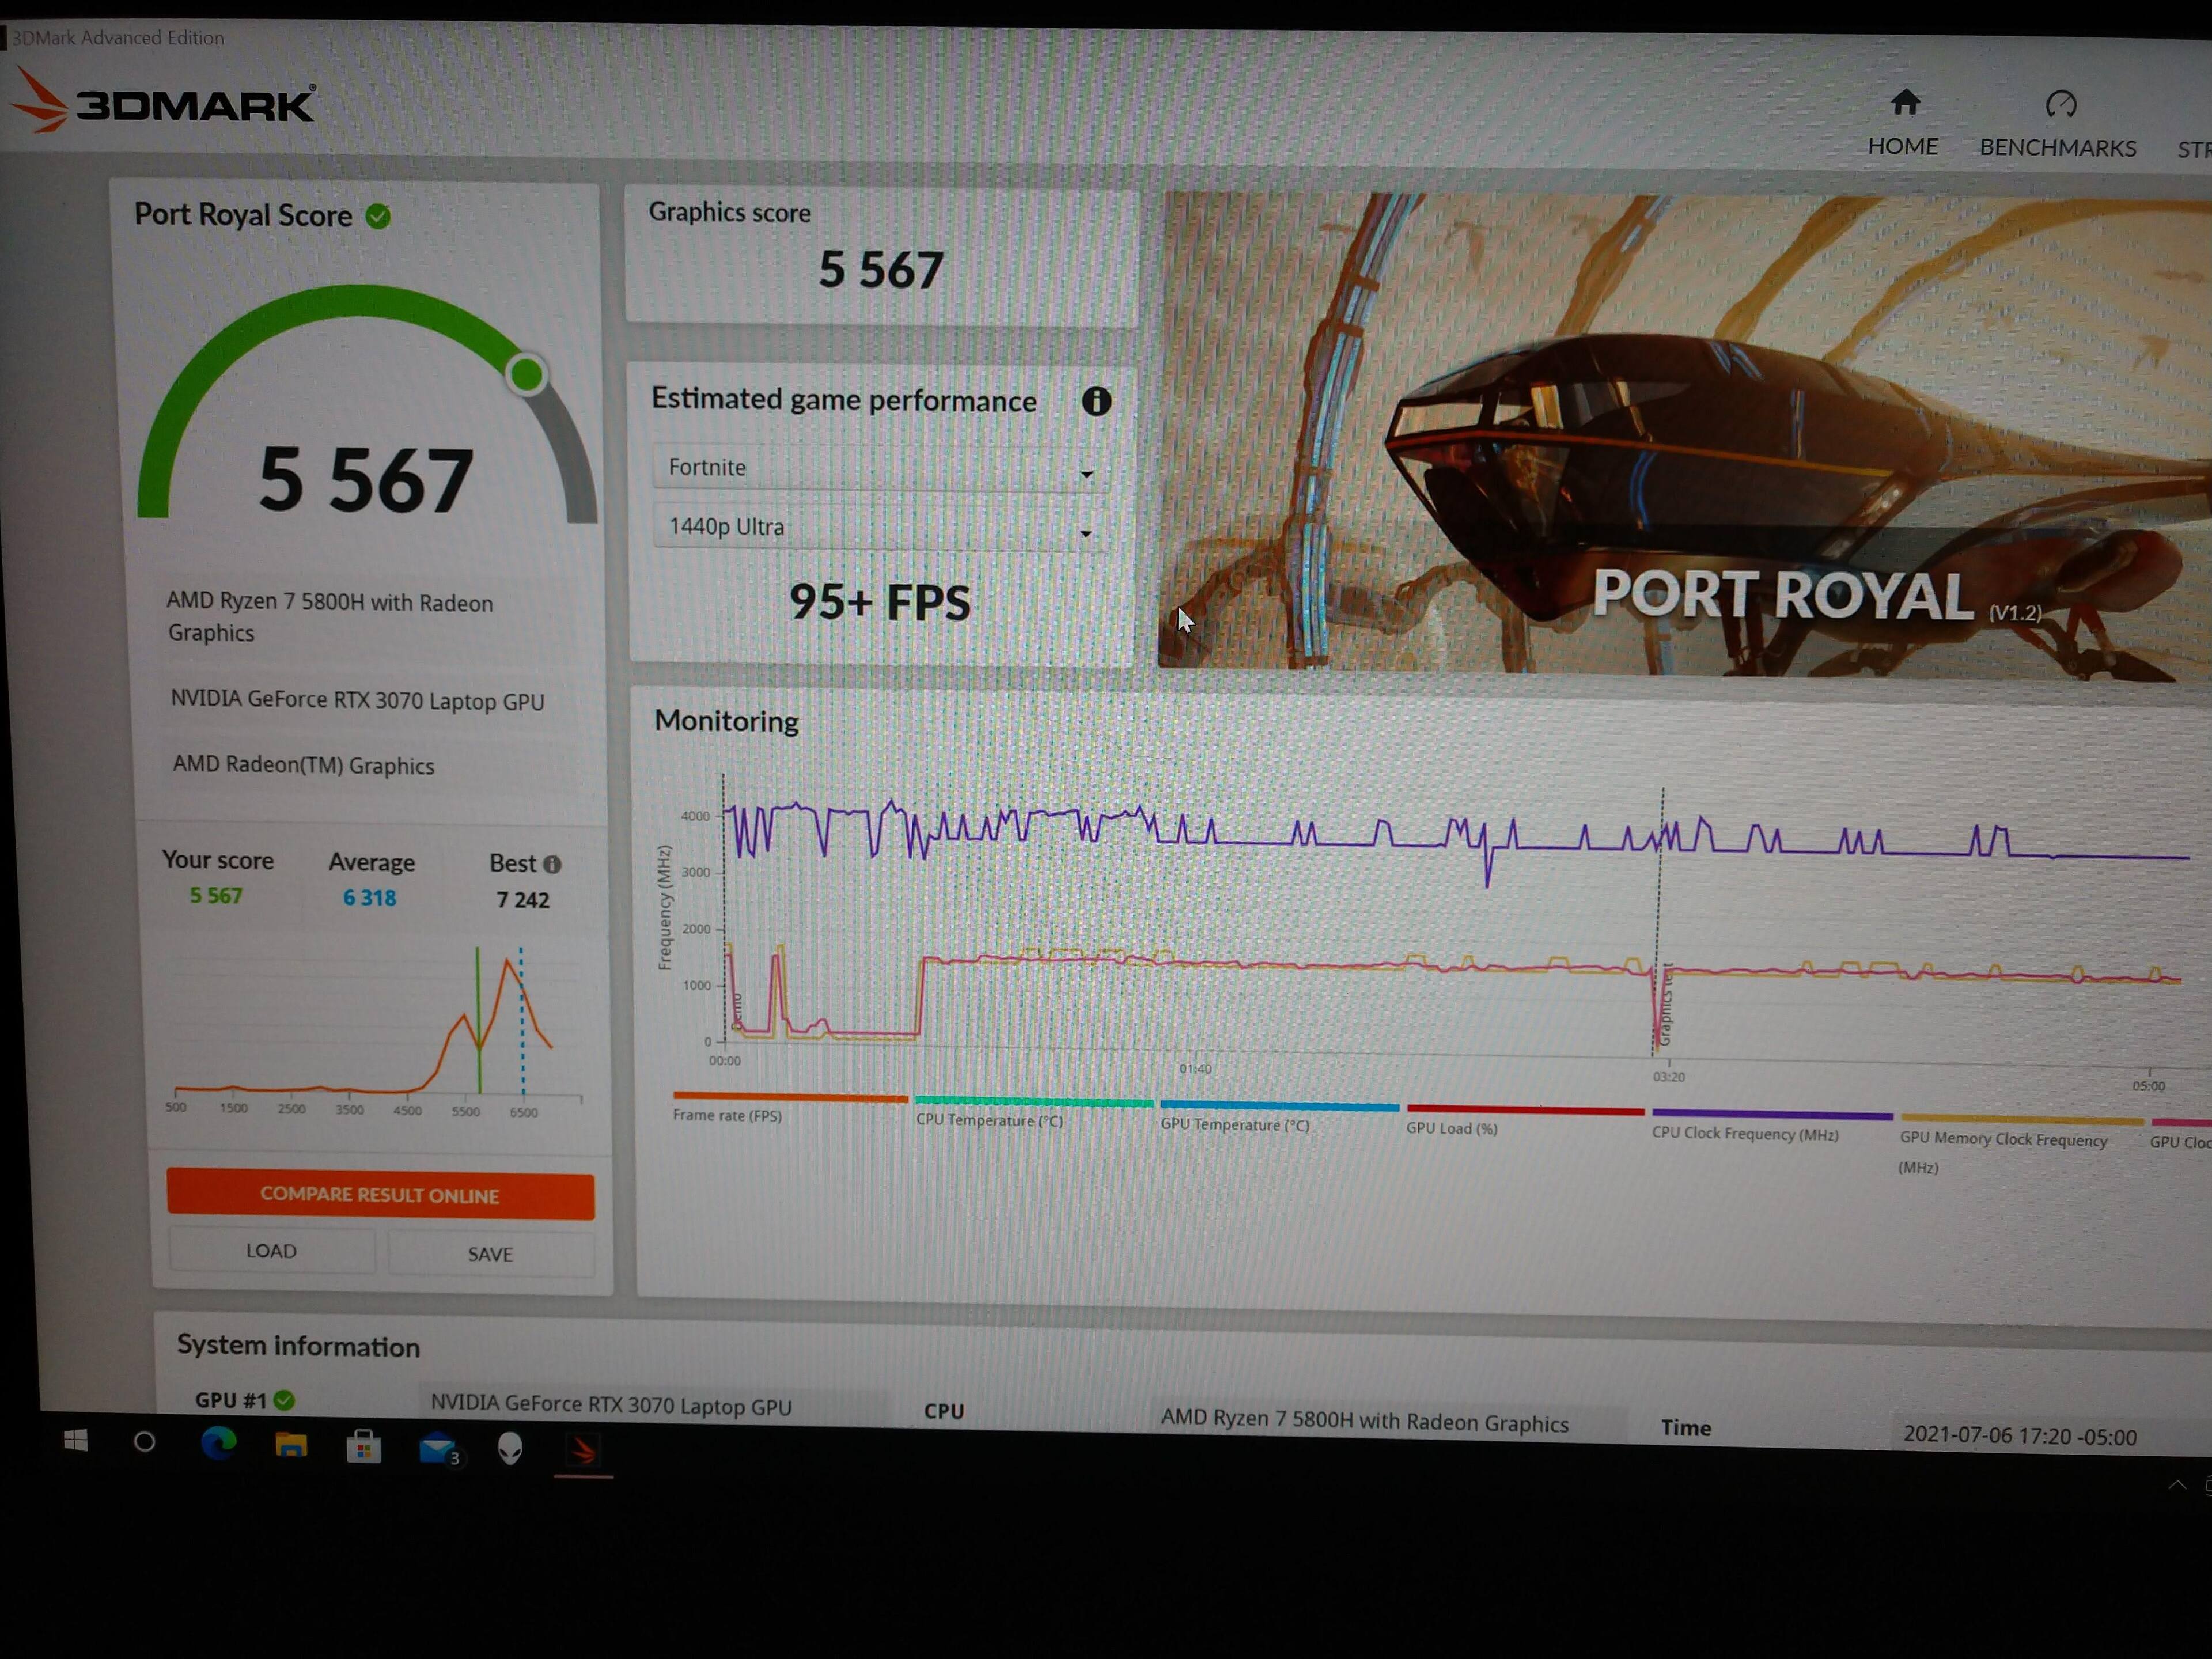
Task: Open the Alienware app in taskbar
Action: tap(510, 1448)
